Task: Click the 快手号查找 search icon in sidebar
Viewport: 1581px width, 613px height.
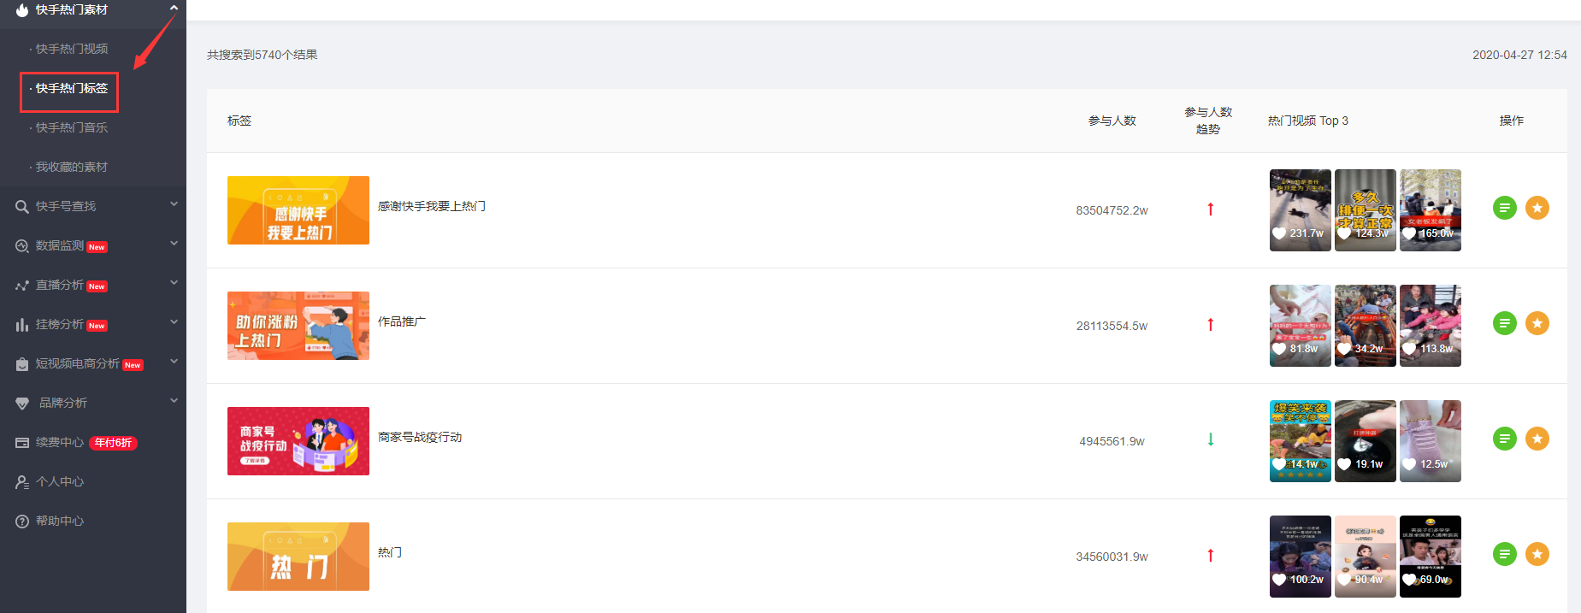Action: click(22, 206)
